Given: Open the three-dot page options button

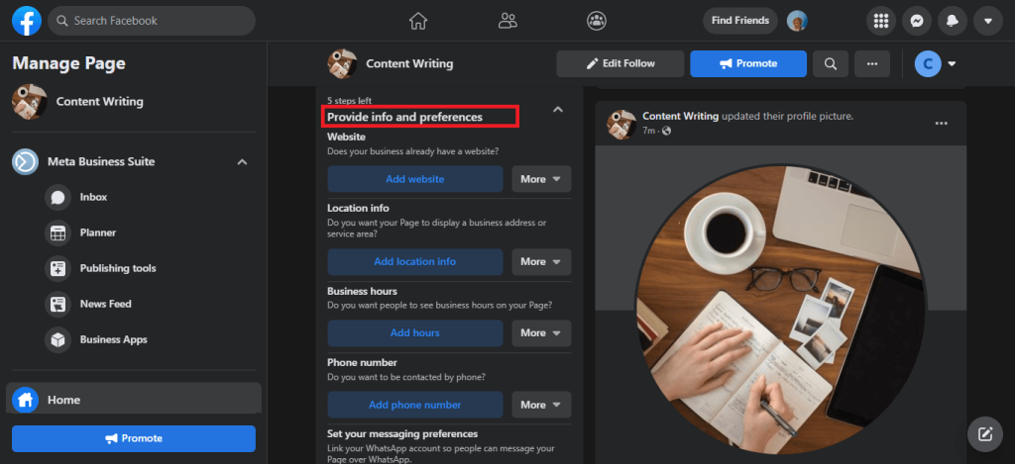Looking at the screenshot, I should [x=872, y=63].
